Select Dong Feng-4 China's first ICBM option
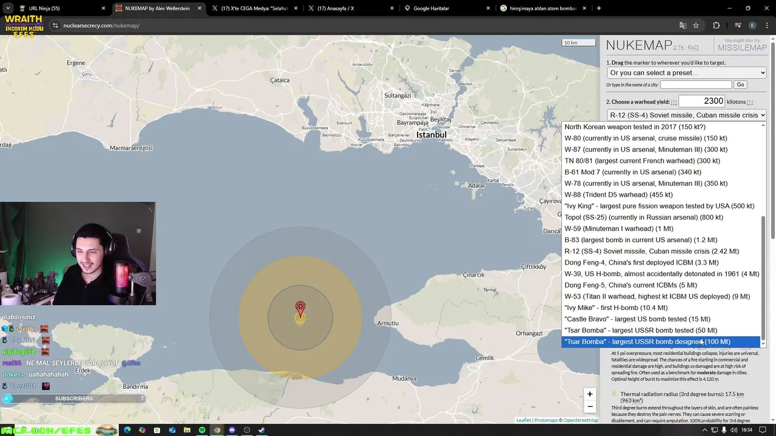776x436 pixels. tap(660, 262)
